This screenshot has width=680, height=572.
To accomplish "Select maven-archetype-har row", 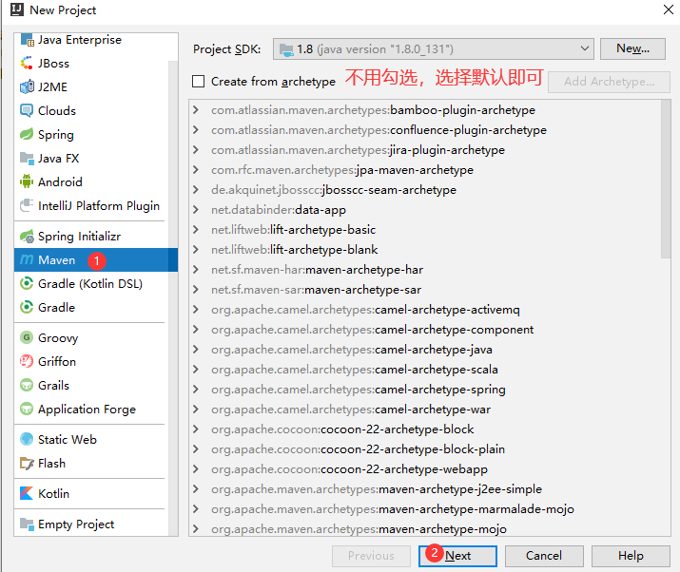I will tap(425, 270).
